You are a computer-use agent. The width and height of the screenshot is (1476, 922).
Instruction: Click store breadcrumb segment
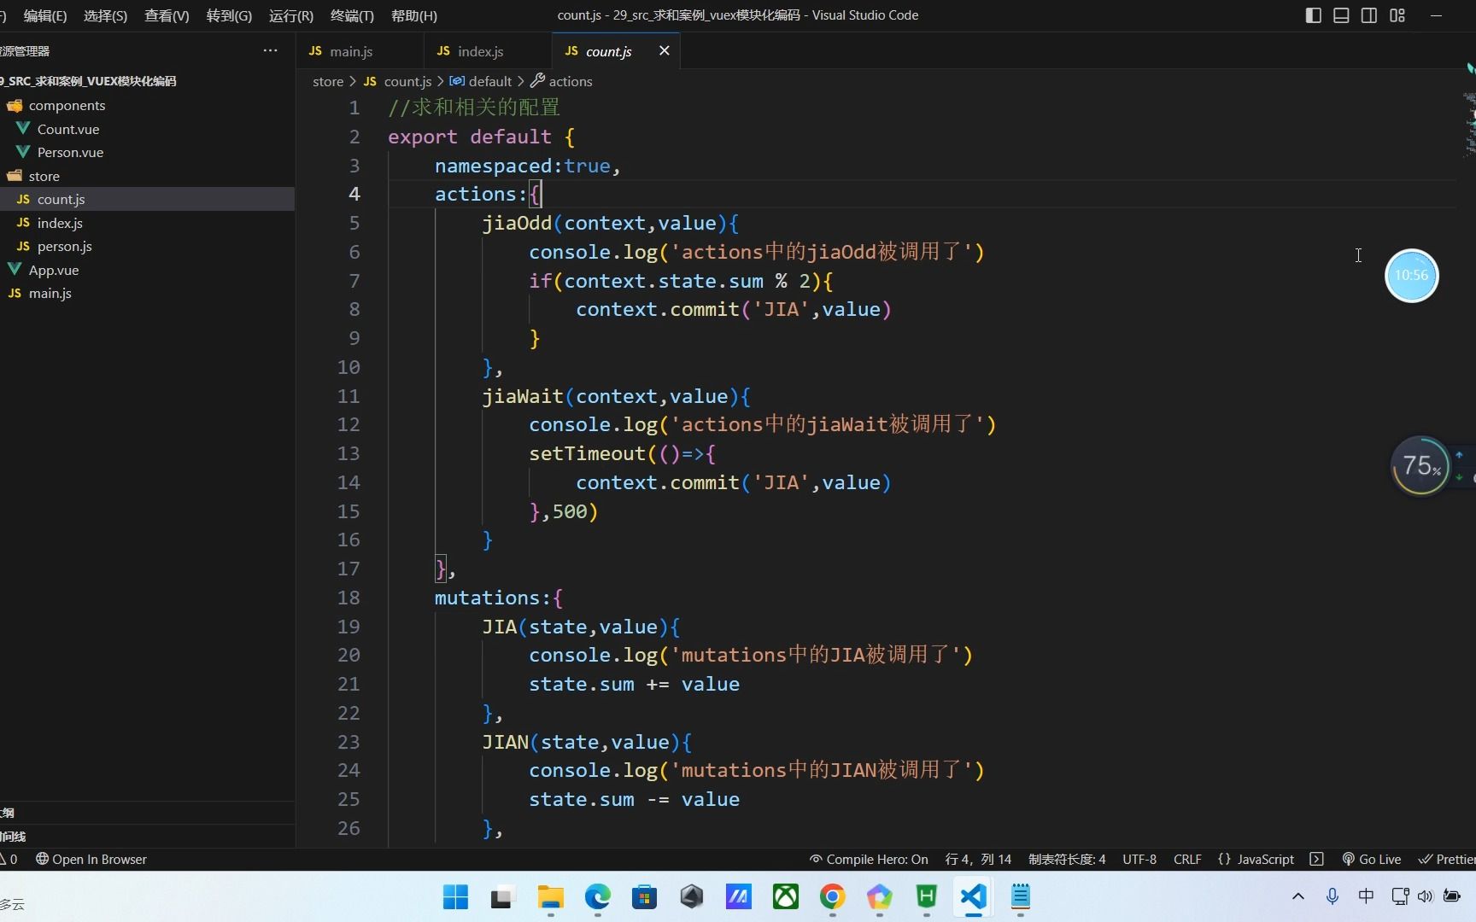(327, 81)
